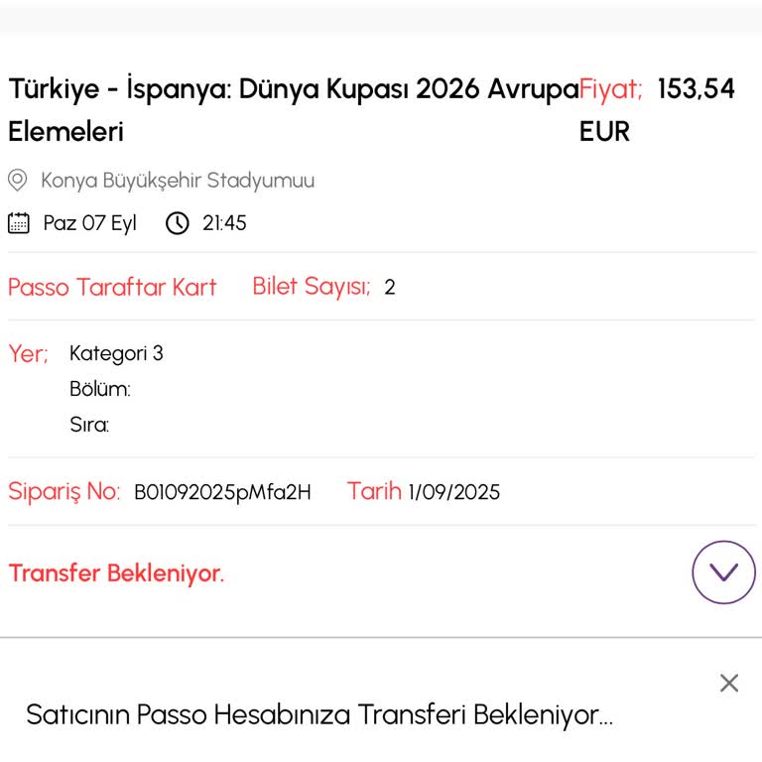Screen dimensions: 762x762
Task: Click the Bölüm section field
Action: tap(100, 389)
